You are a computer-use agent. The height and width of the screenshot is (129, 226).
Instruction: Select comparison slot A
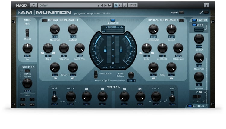tap(116, 5)
